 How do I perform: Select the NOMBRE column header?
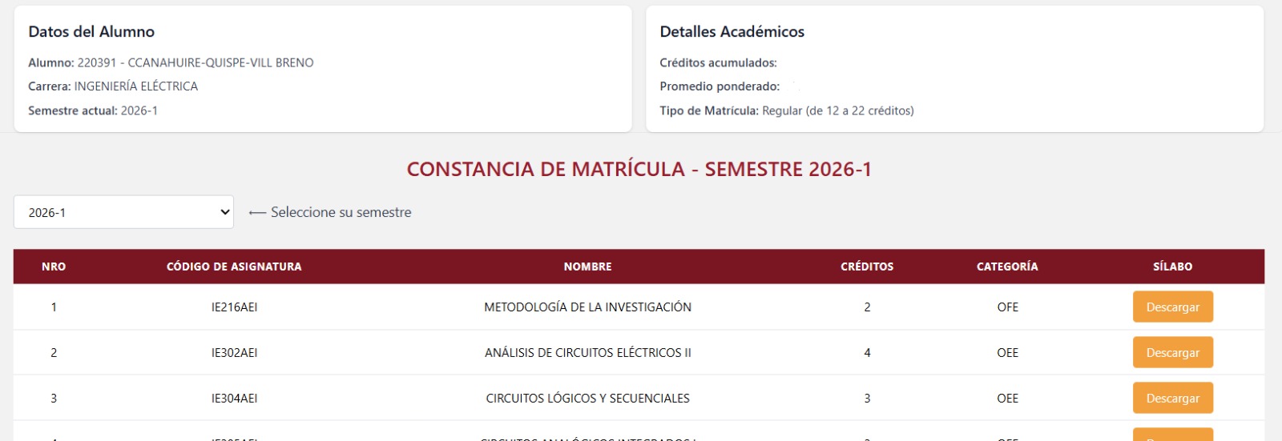(587, 267)
